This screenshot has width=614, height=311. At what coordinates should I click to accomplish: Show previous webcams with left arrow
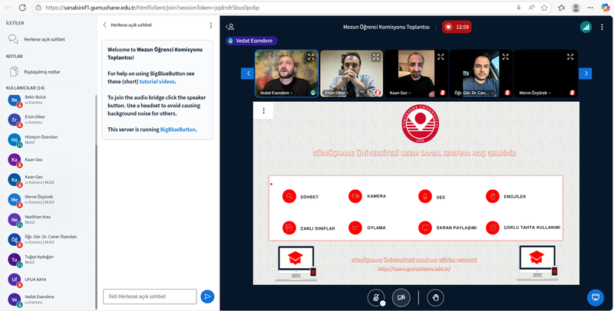click(x=247, y=74)
